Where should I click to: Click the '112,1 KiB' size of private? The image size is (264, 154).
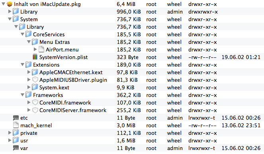click(129, 133)
